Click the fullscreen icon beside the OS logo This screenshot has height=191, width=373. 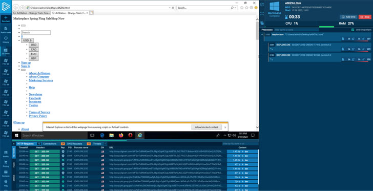[262, 13]
